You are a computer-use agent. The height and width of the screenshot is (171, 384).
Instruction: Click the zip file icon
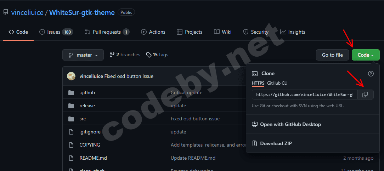pos(255,143)
